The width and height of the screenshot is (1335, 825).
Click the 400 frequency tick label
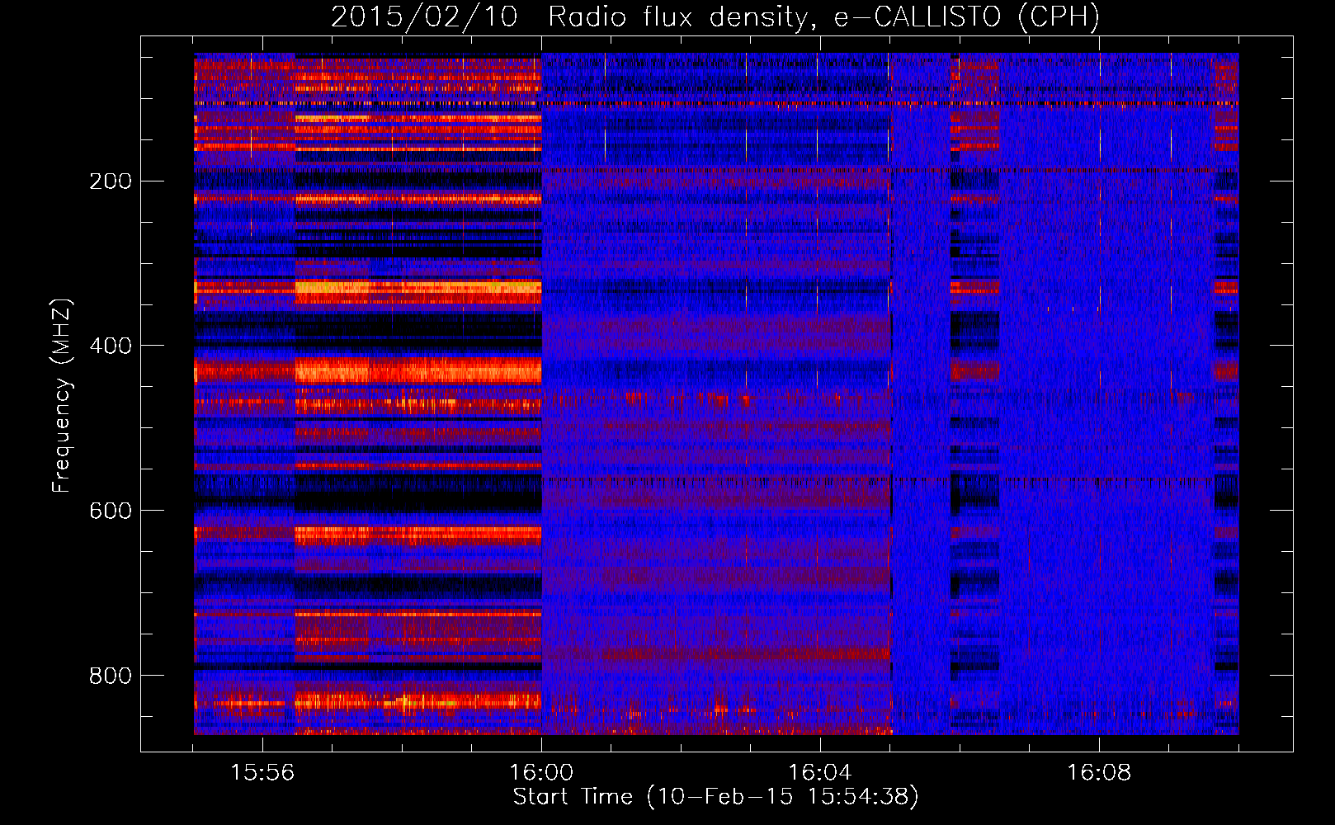pos(110,346)
